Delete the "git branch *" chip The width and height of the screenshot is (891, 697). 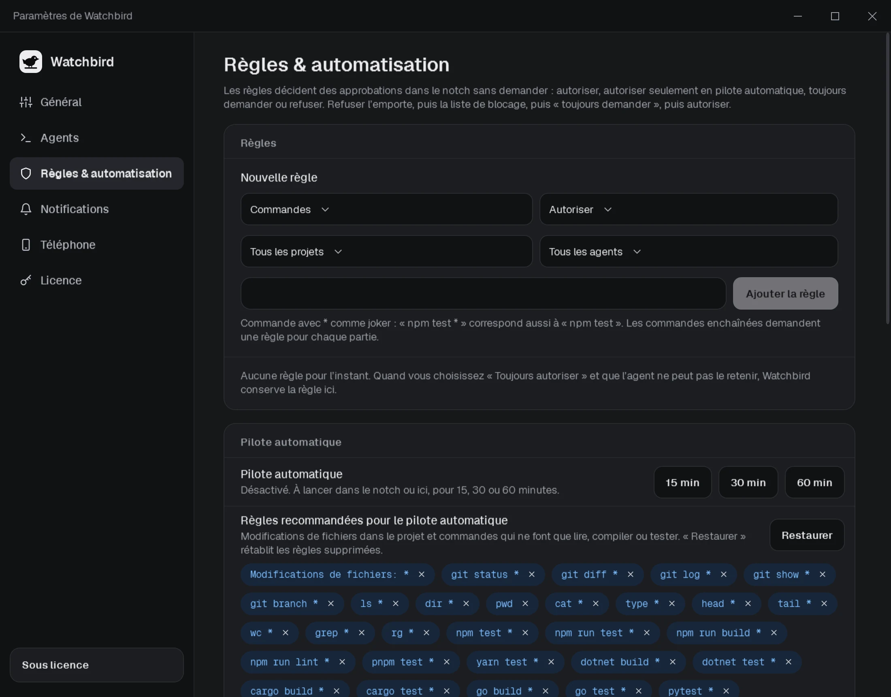click(x=330, y=603)
